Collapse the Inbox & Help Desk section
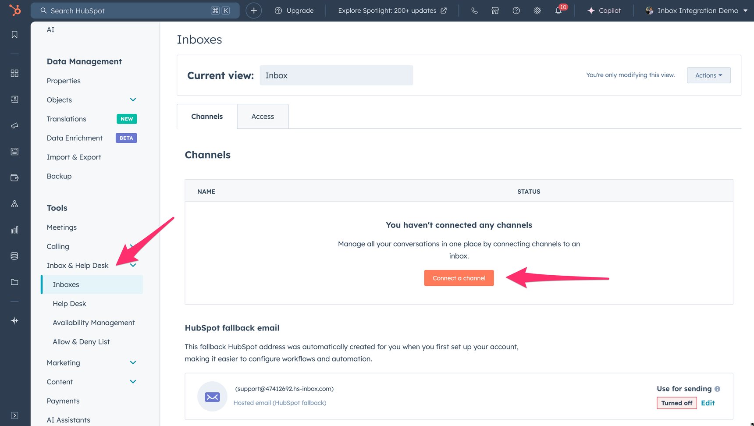754x426 pixels. pyautogui.click(x=133, y=265)
